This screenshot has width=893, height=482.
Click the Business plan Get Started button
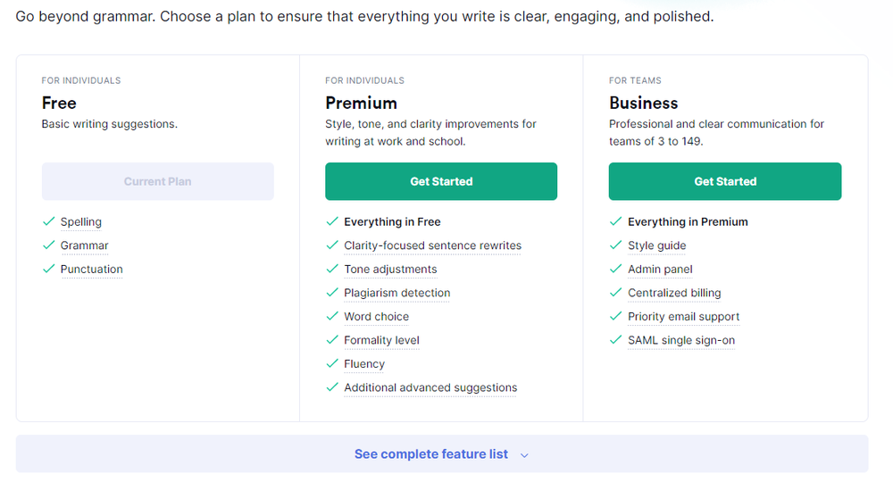(725, 181)
